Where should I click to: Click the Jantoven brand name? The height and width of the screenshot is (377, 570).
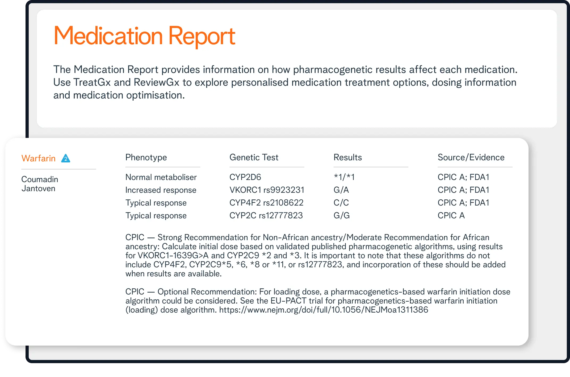[x=38, y=188]
